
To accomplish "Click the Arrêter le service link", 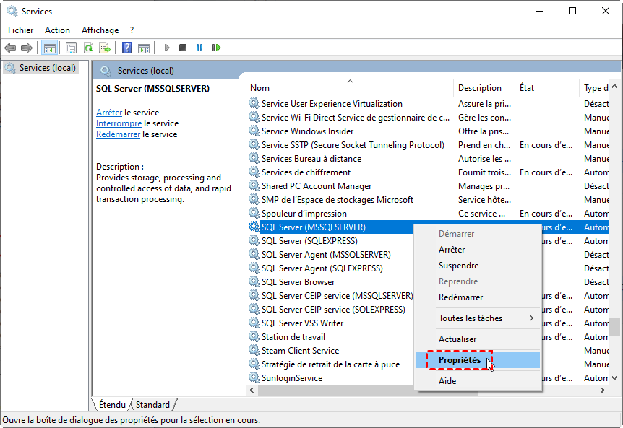I will click(109, 113).
